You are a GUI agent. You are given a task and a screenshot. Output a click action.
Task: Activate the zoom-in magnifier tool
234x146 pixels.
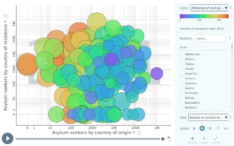(202, 128)
